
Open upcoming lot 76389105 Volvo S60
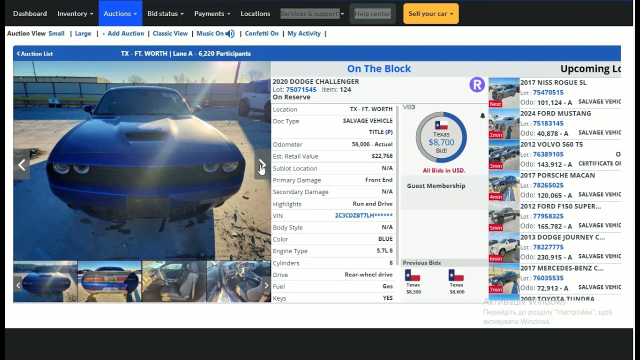pyautogui.click(x=548, y=154)
